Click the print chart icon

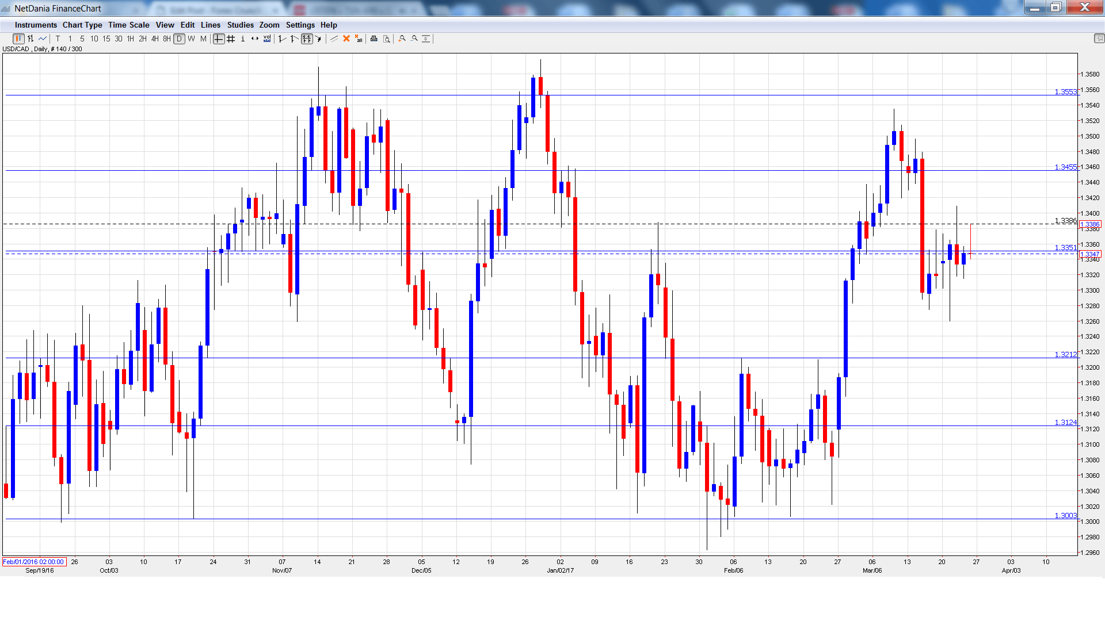coord(374,39)
